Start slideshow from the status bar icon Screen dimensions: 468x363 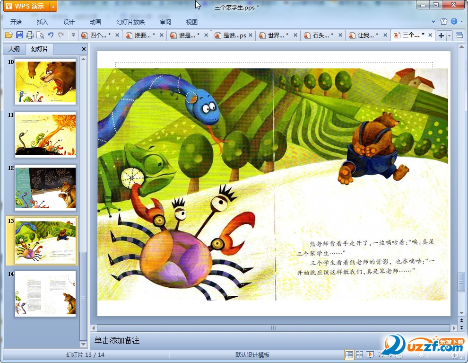370,354
